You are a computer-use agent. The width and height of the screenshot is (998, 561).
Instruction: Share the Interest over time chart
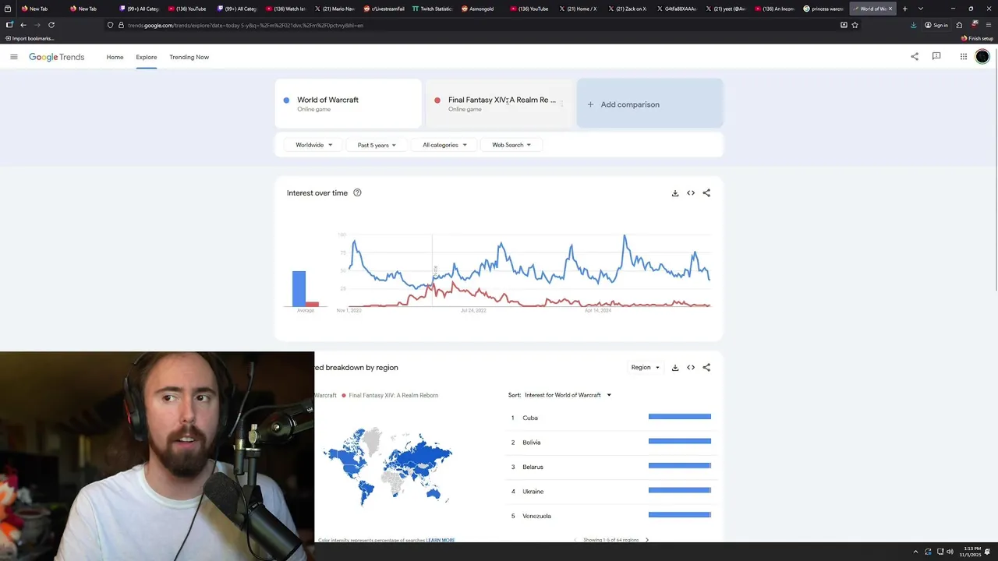click(706, 193)
